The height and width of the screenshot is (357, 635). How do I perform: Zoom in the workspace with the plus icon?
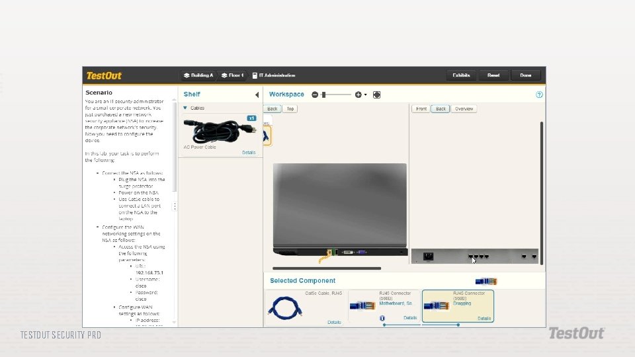point(358,95)
